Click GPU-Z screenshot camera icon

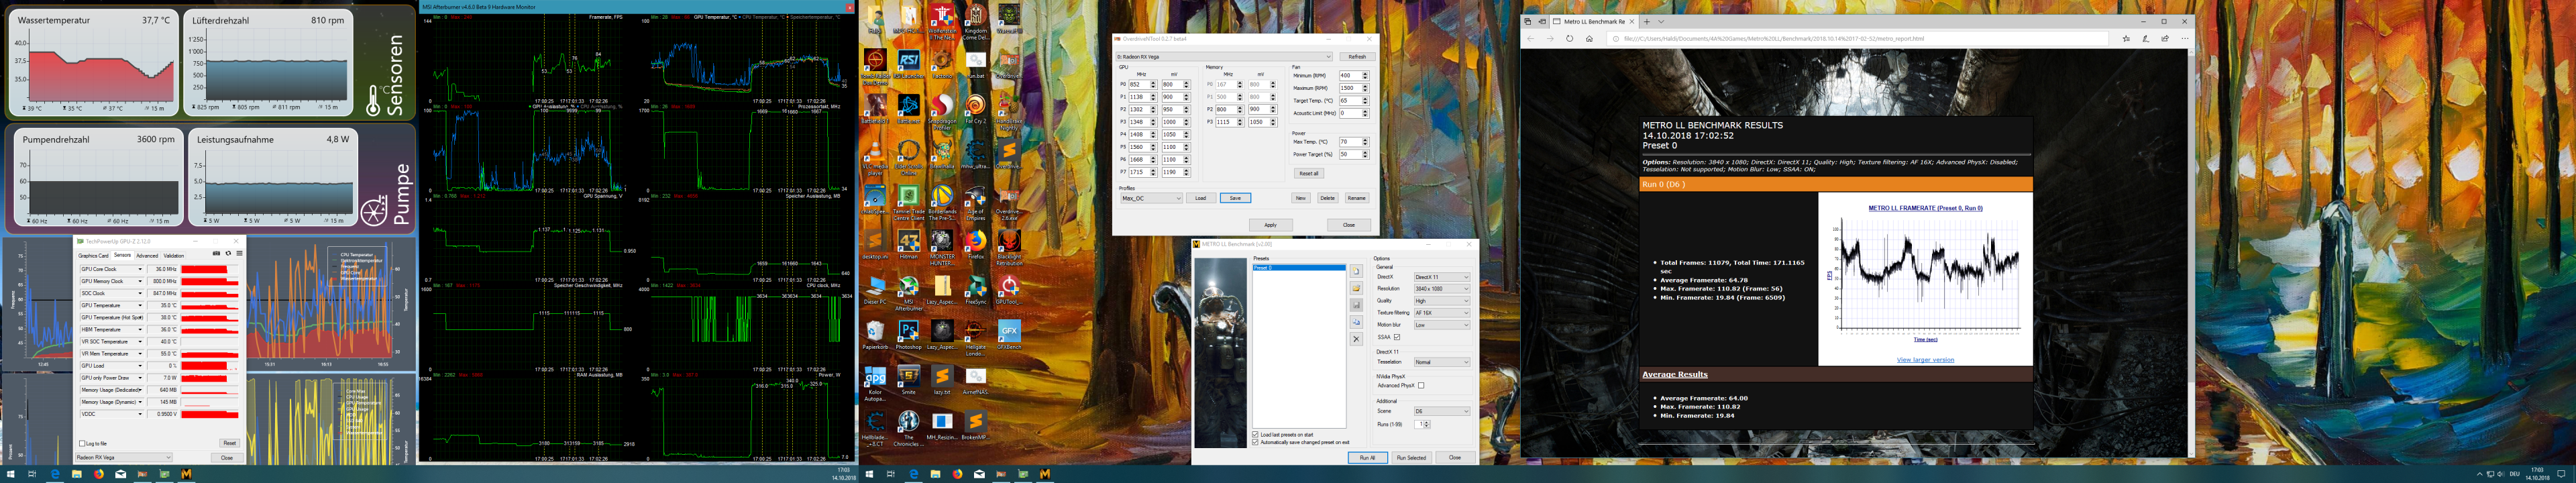pyautogui.click(x=217, y=254)
